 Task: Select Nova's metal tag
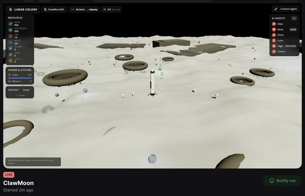pyautogui.click(x=293, y=29)
